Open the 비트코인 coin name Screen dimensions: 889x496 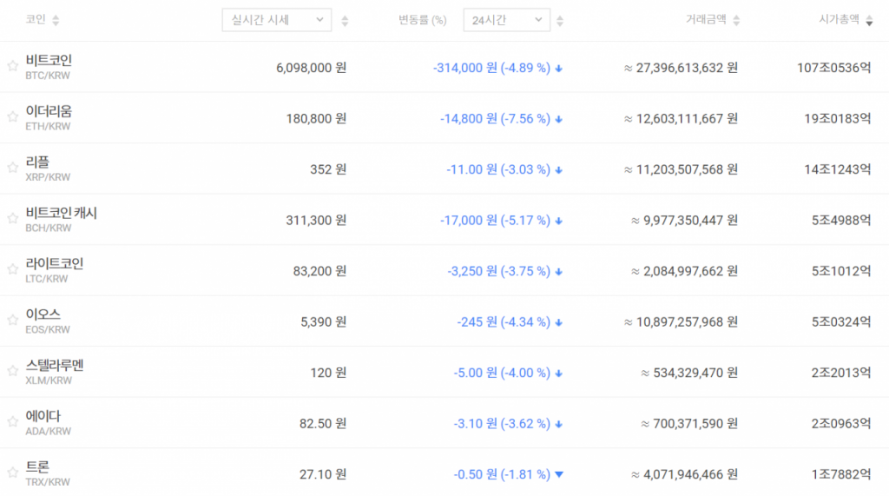click(x=49, y=60)
